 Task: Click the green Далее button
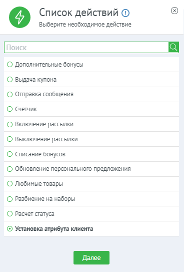point(91,257)
